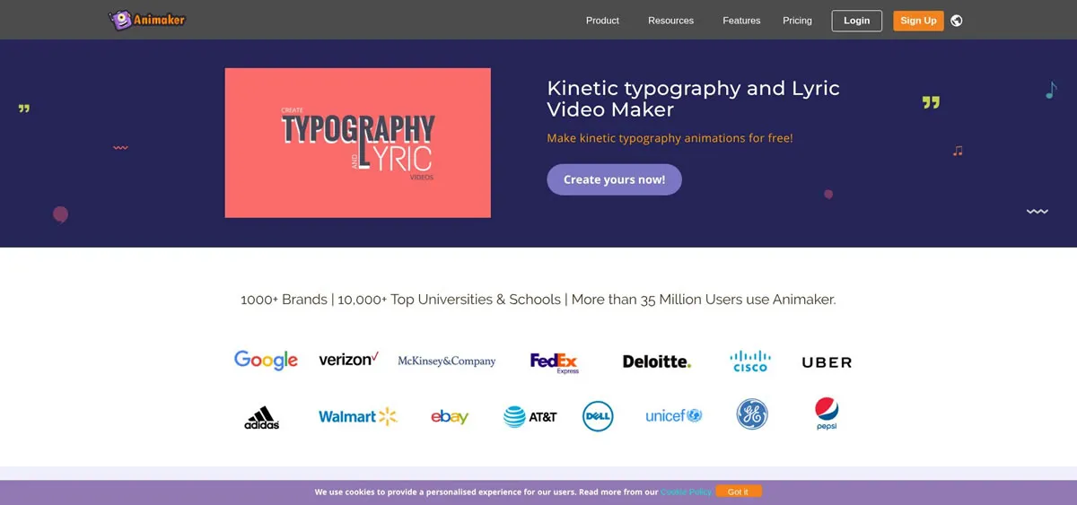
Task: Open the Resources menu
Action: (670, 21)
